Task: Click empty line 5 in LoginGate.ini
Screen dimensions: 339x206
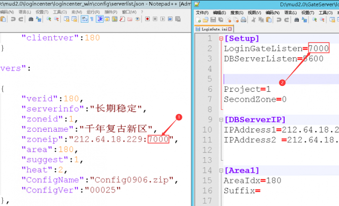Action: tap(271, 79)
